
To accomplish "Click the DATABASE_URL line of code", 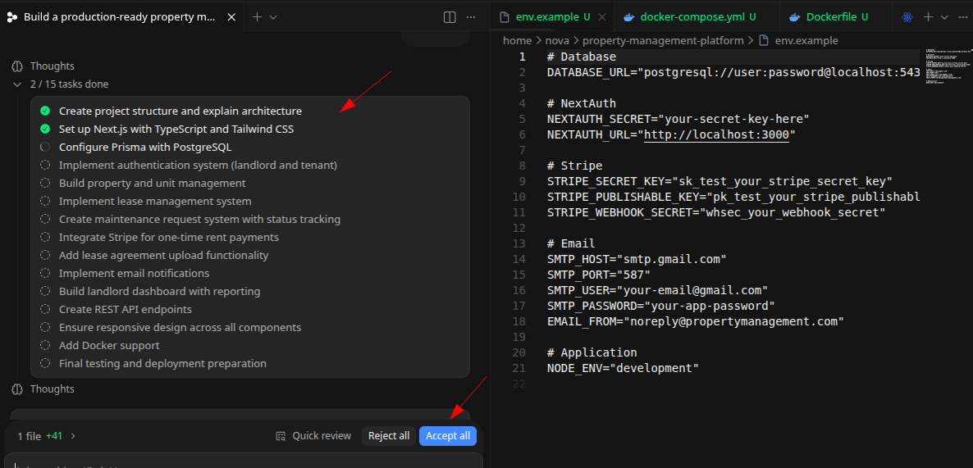I will 733,72.
